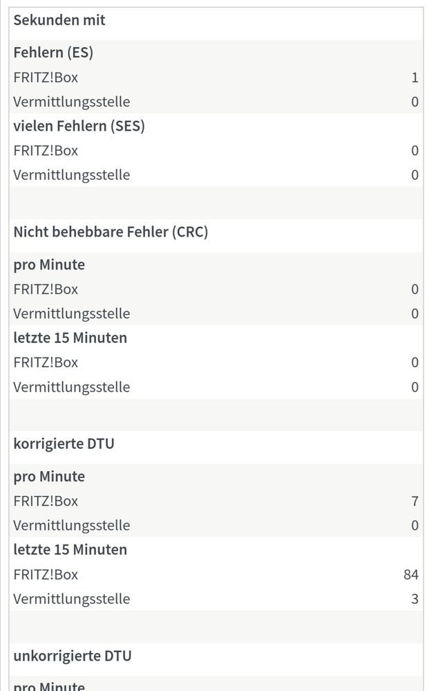
Task: Click FRITZ!Box label under vielen Fehlern (SES)
Action: (x=46, y=150)
